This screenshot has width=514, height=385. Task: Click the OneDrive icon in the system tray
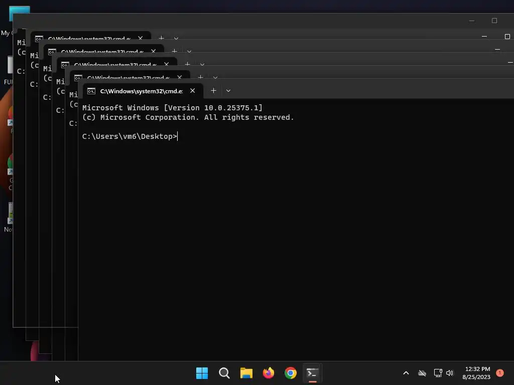click(422, 373)
